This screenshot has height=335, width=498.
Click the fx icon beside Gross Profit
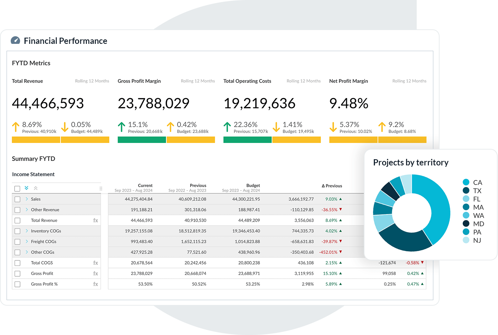(95, 273)
